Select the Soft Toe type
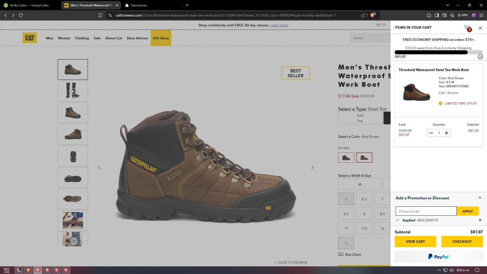This screenshot has height=274, width=487. (x=360, y=118)
